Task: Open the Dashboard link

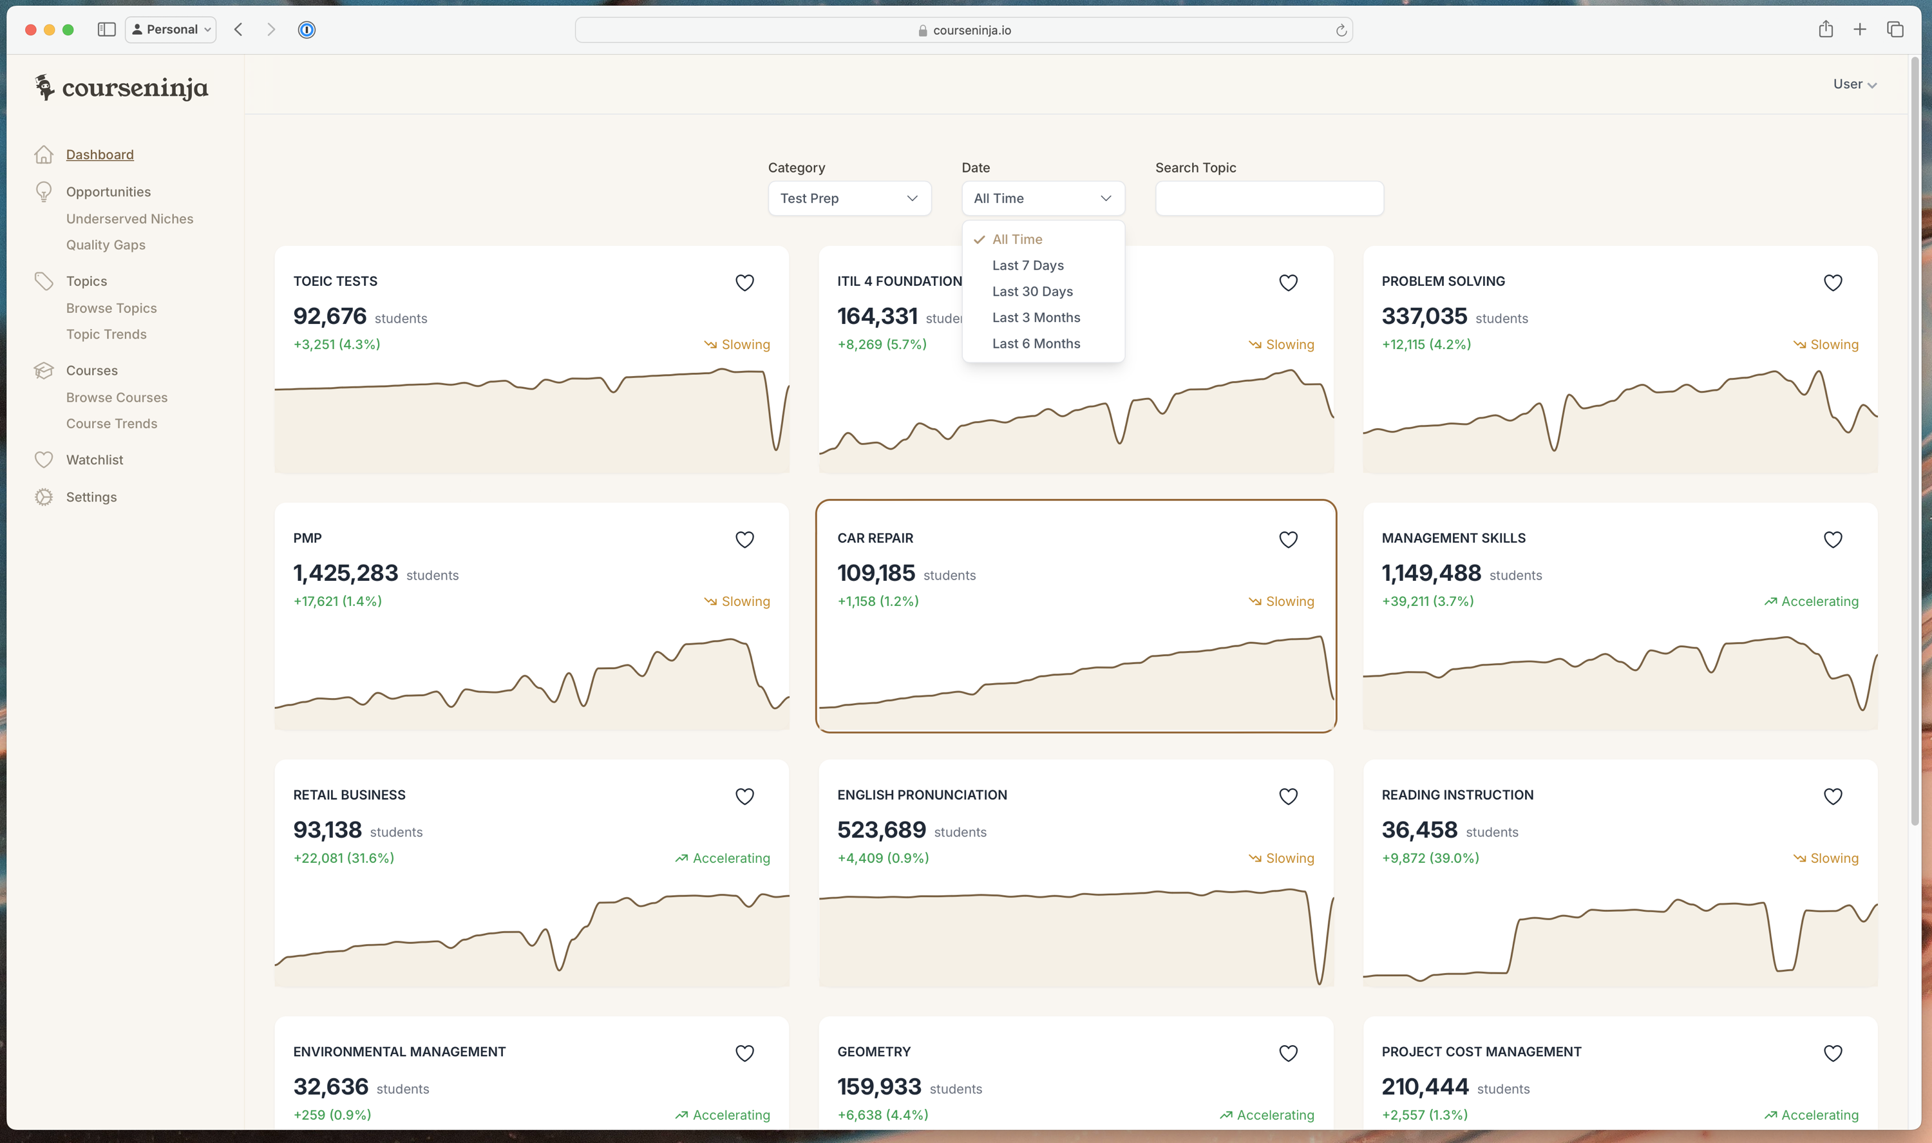Action: point(100,155)
